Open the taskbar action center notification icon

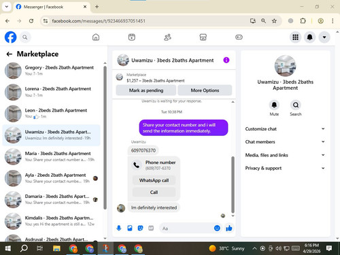pyautogui.click(x=329, y=248)
